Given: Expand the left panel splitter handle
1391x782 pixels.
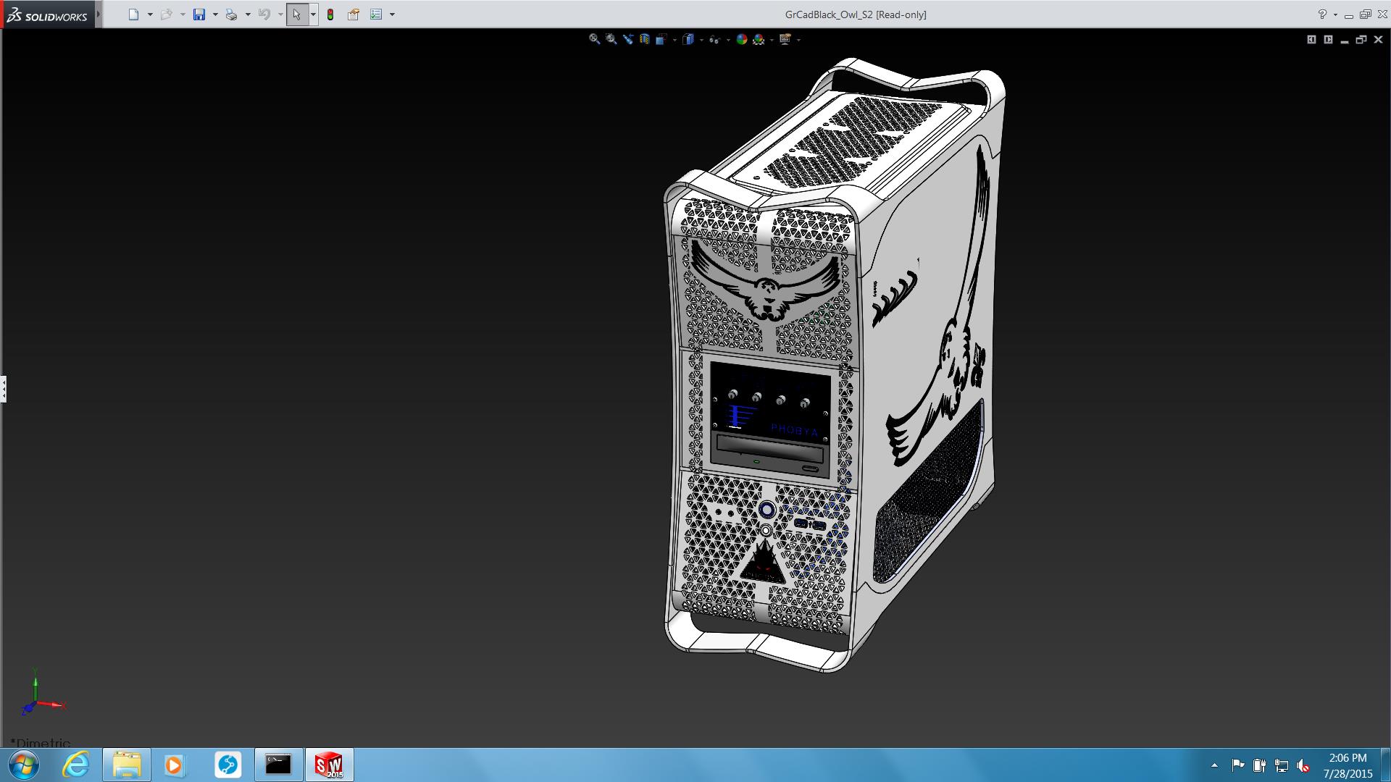Looking at the screenshot, I should pyautogui.click(x=4, y=389).
